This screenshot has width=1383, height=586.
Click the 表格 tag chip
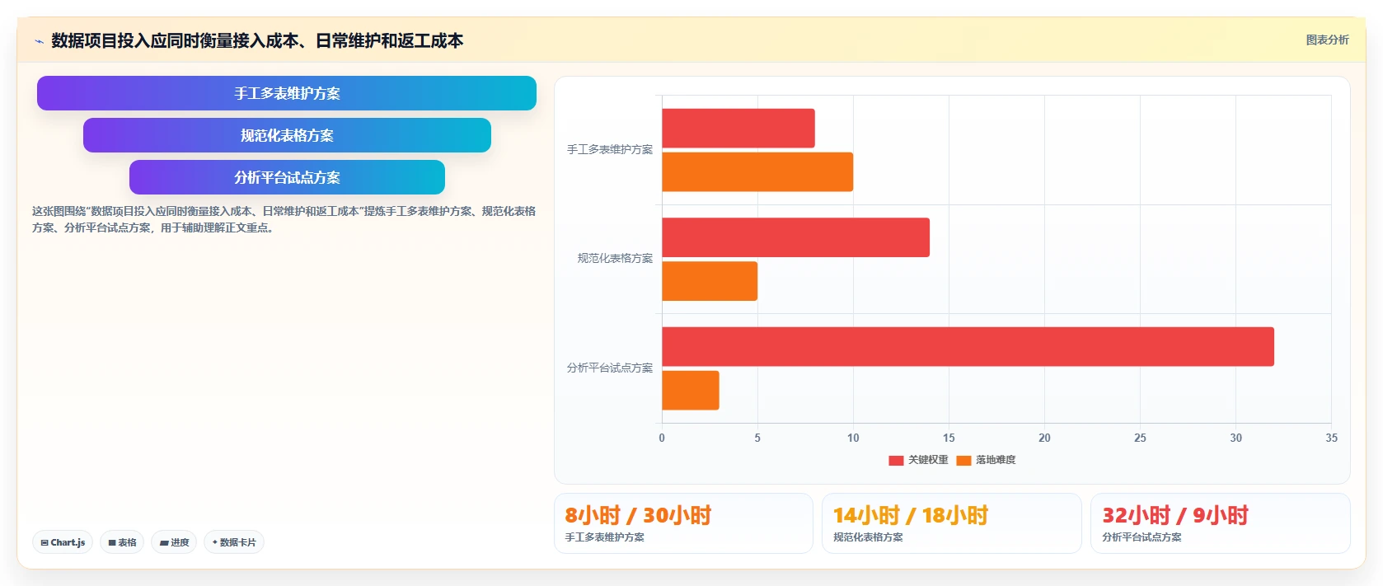(x=122, y=542)
